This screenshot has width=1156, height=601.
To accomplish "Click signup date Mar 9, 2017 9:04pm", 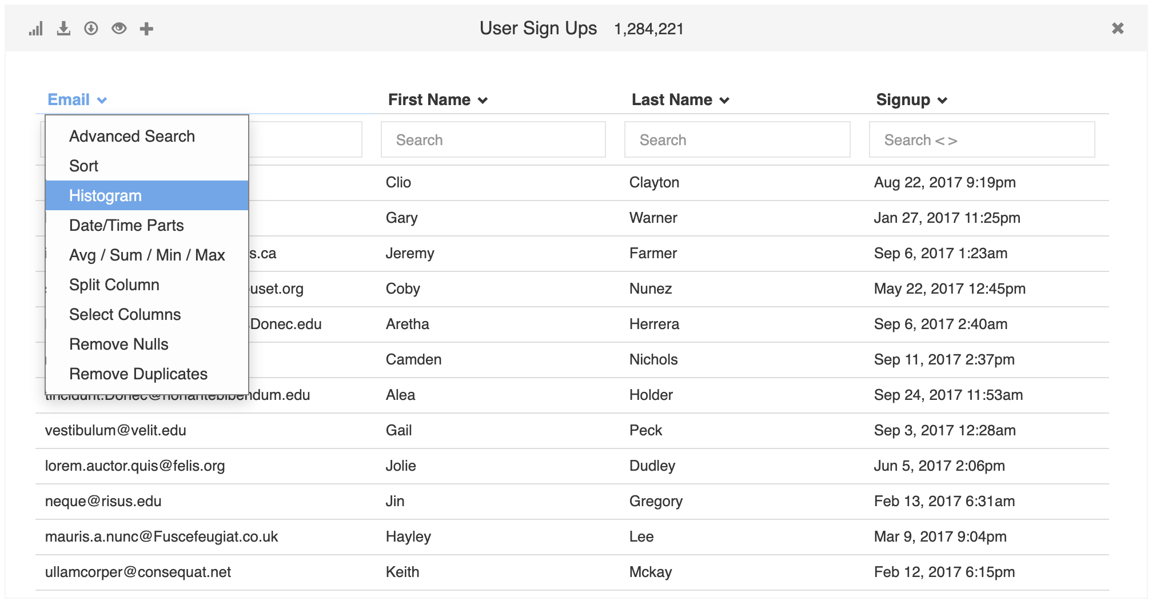I will point(940,536).
